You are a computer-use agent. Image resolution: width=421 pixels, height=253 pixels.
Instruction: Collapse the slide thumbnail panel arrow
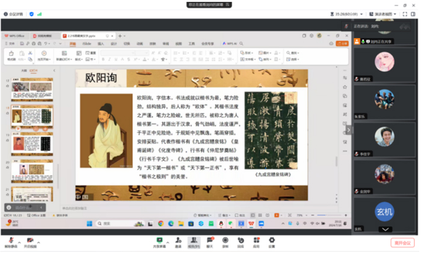(x=54, y=70)
